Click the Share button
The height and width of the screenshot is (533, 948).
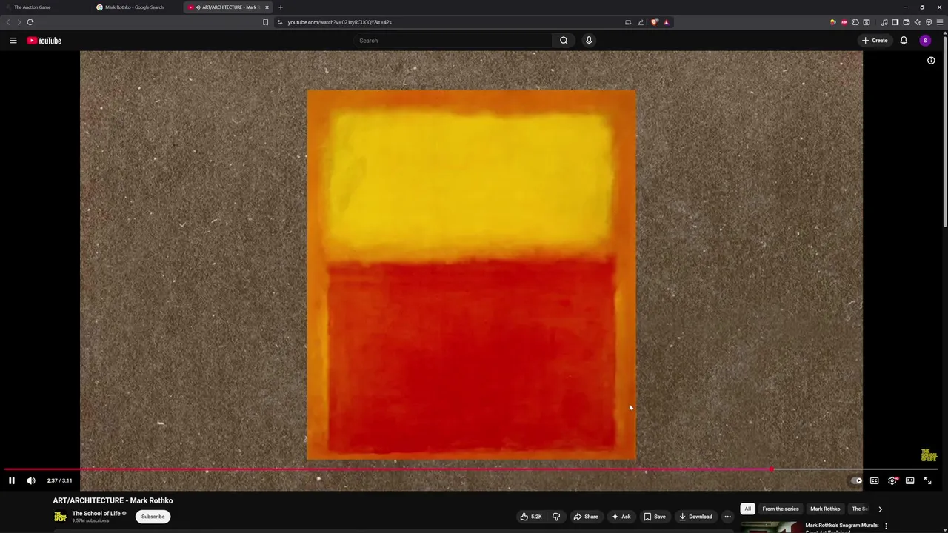586,517
